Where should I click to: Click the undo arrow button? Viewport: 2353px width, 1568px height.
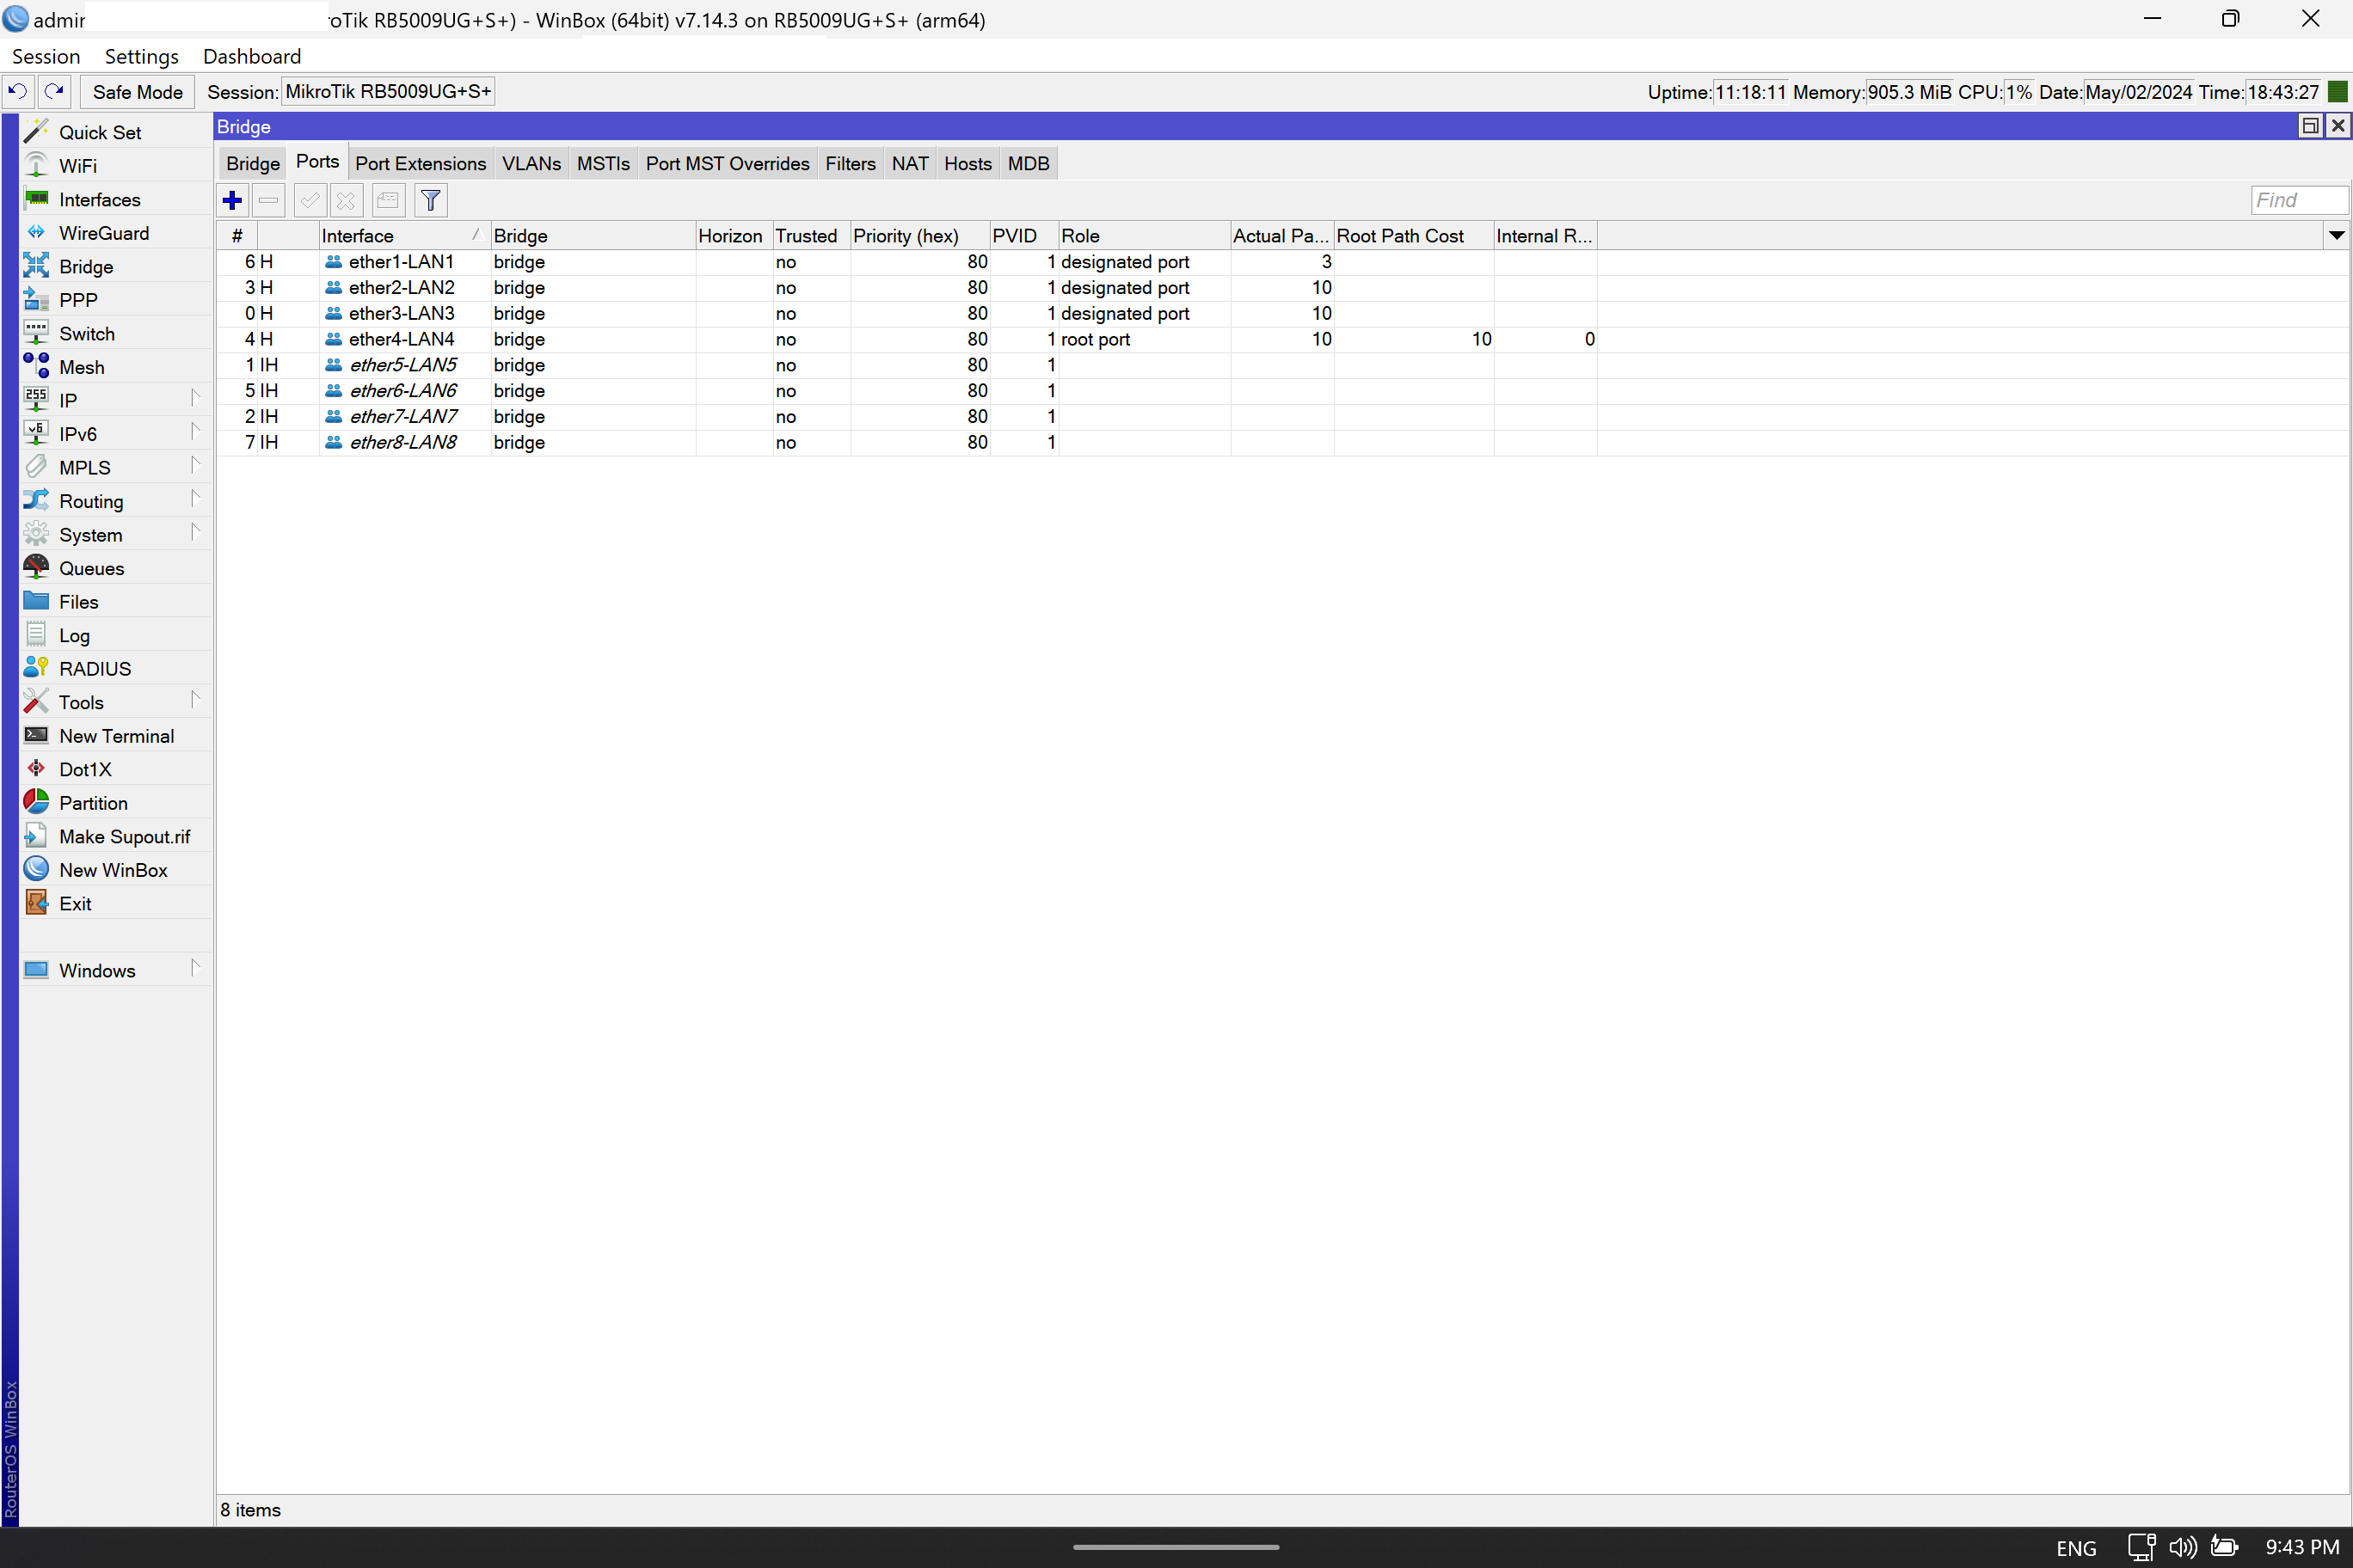[18, 91]
